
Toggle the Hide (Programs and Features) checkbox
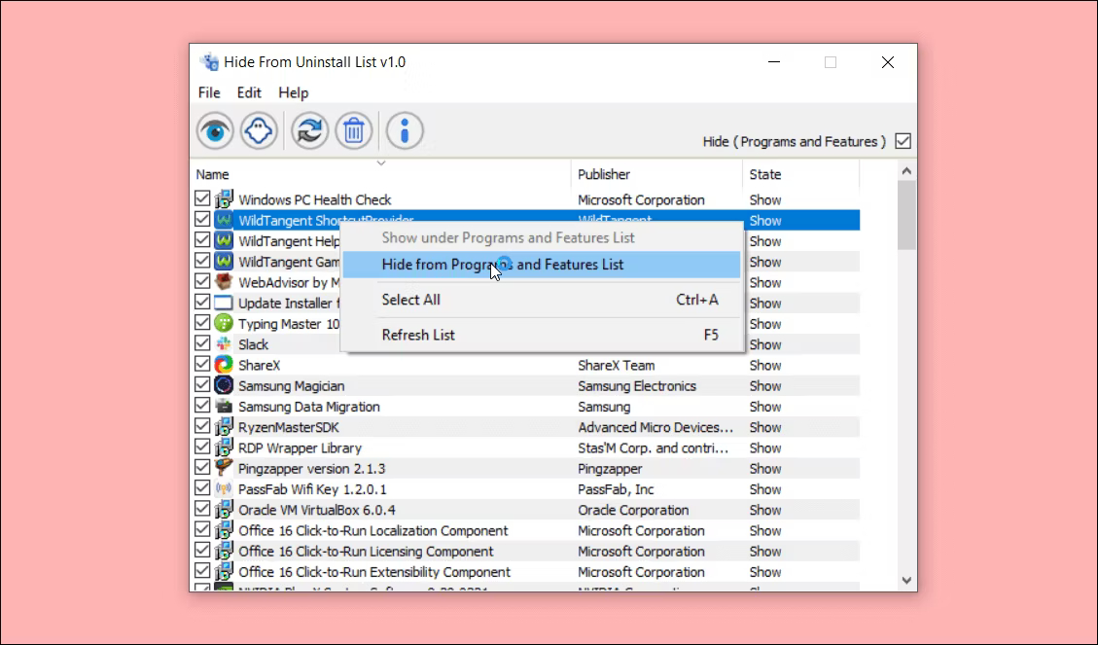(903, 141)
